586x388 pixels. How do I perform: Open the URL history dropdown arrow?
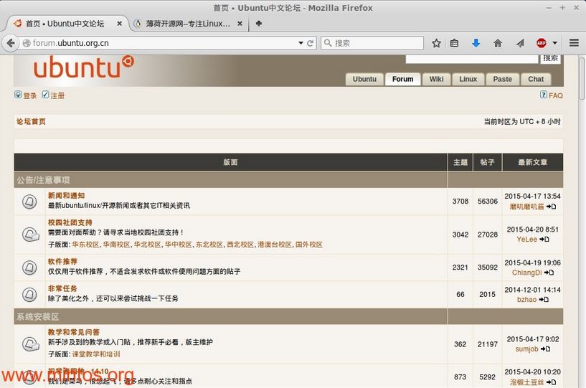[301, 43]
